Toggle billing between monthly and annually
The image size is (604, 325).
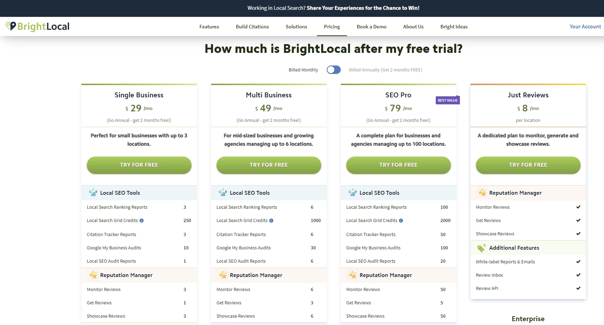334,70
